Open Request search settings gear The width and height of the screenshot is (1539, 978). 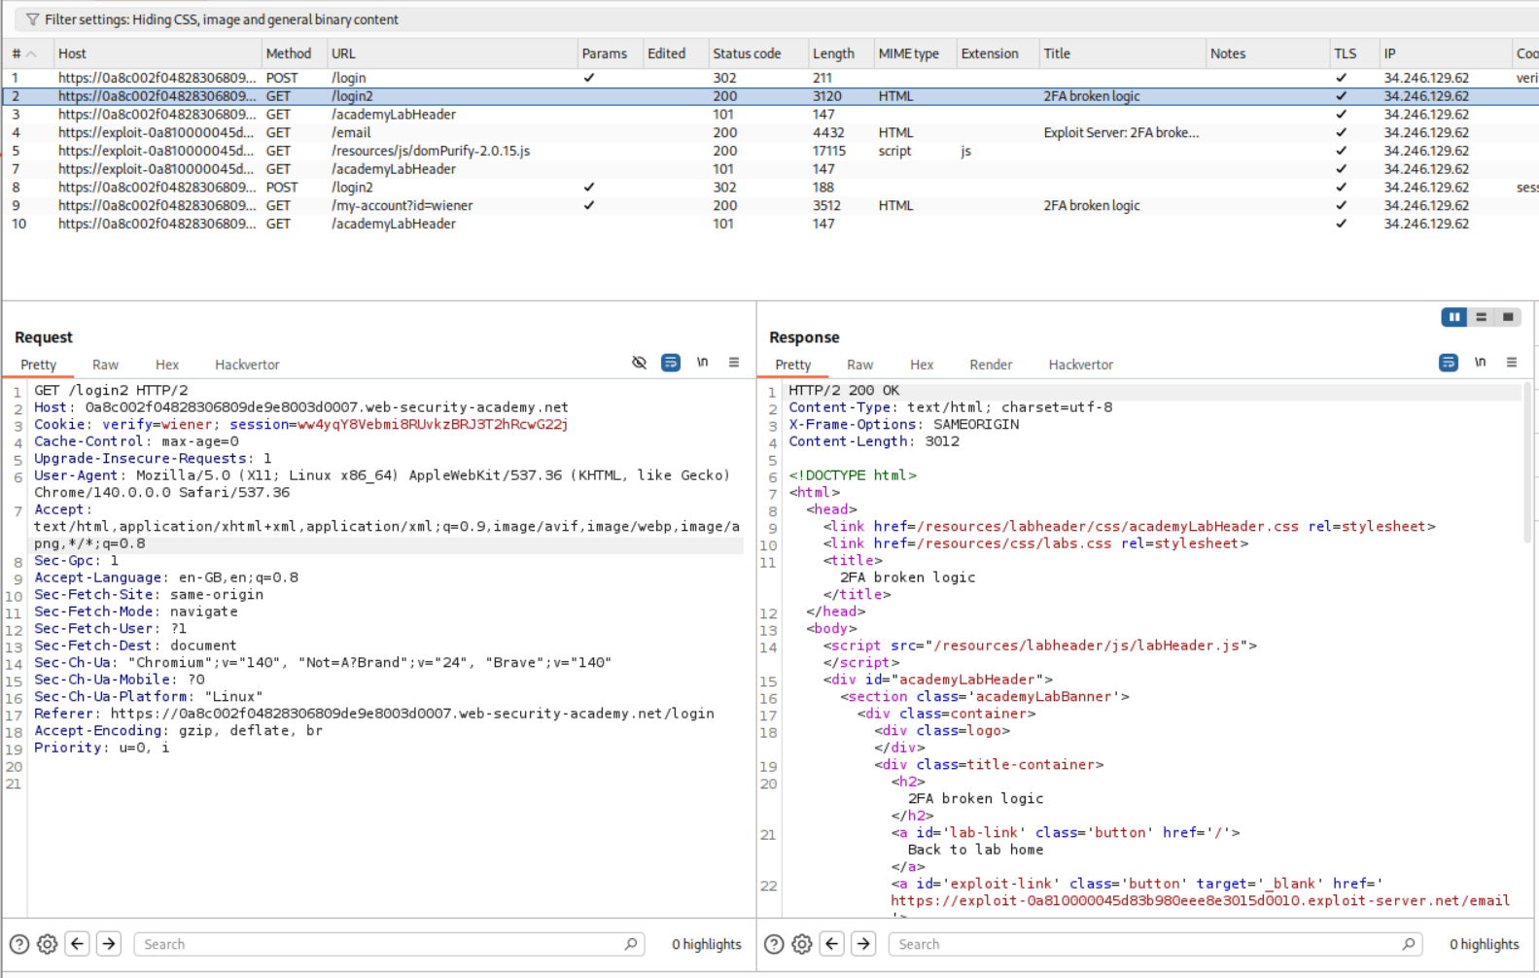click(x=48, y=944)
